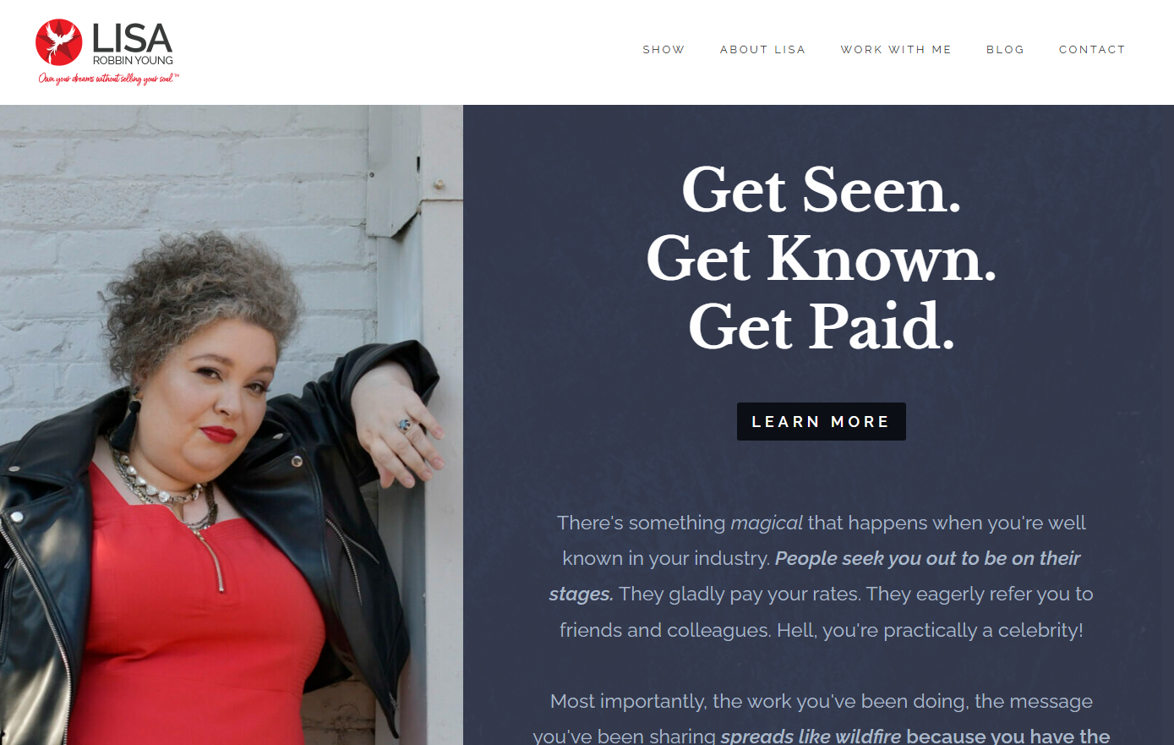Image resolution: width=1174 pixels, height=745 pixels.
Task: Click the Robbin Young logo text
Action: pos(133,61)
